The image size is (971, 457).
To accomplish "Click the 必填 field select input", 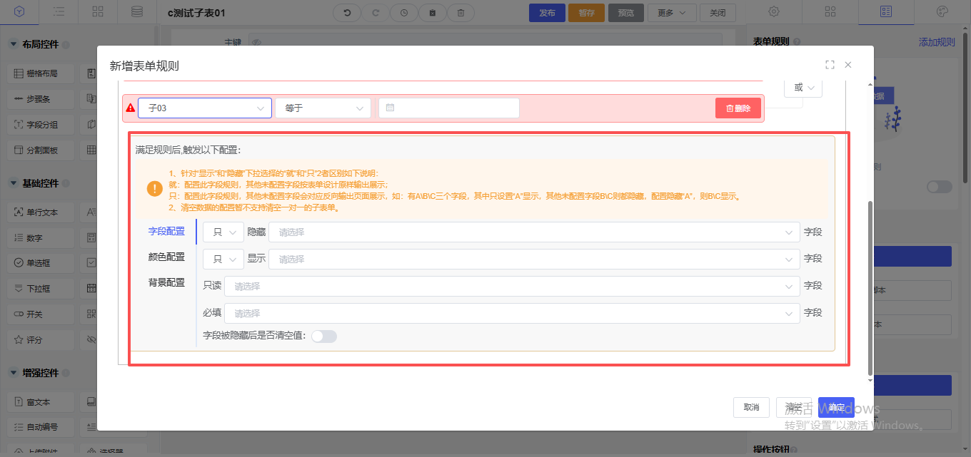I will tap(511, 314).
